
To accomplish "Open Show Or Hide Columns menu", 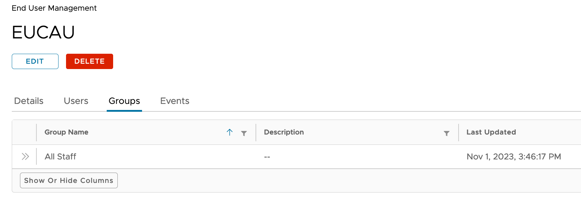I will point(69,180).
